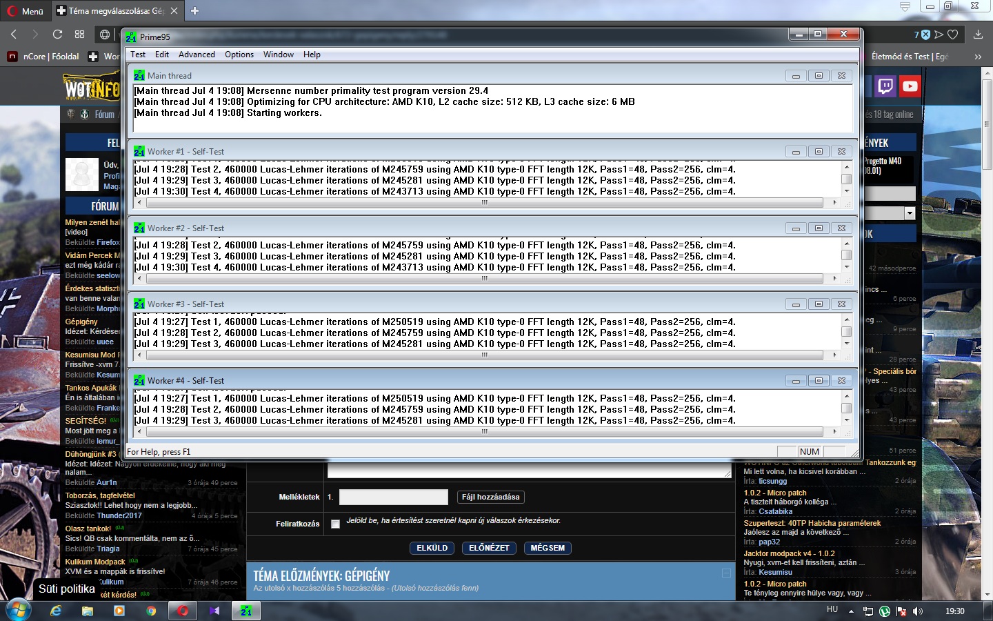This screenshot has height=621, width=993.
Task: Open the Életmód és Test bookmark
Action: tap(909, 57)
